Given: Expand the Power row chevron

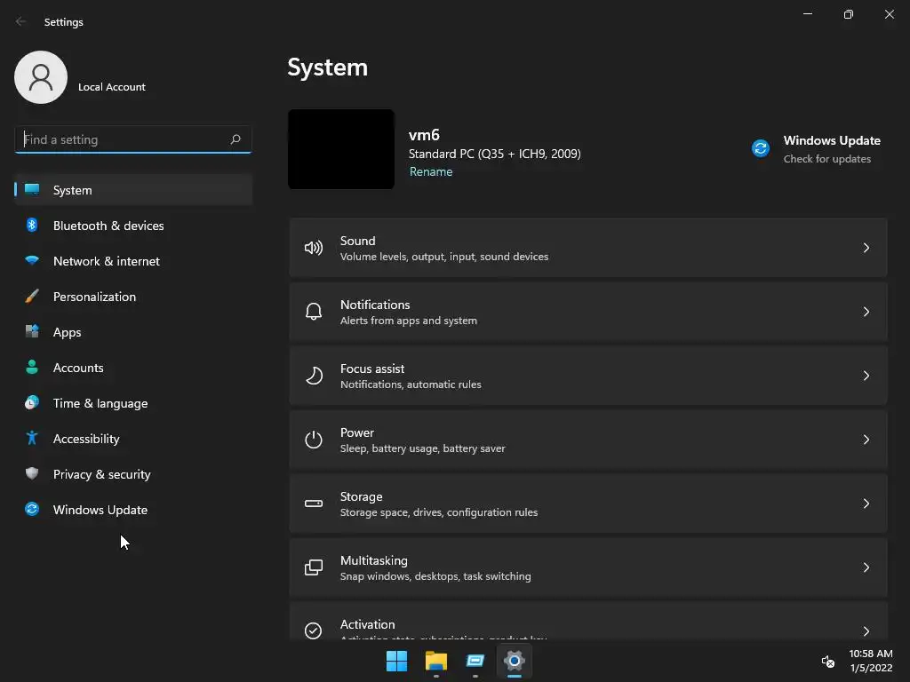Looking at the screenshot, I should (x=866, y=440).
